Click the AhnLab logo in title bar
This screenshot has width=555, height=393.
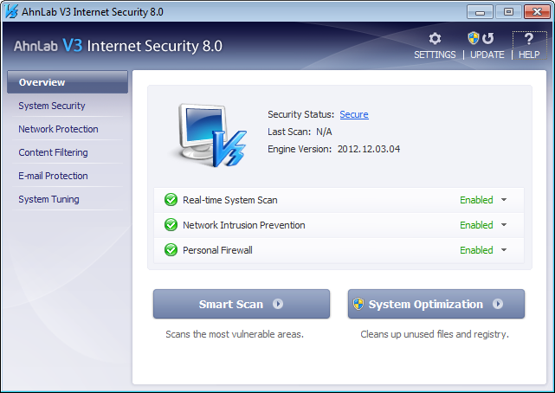pyautogui.click(x=11, y=12)
